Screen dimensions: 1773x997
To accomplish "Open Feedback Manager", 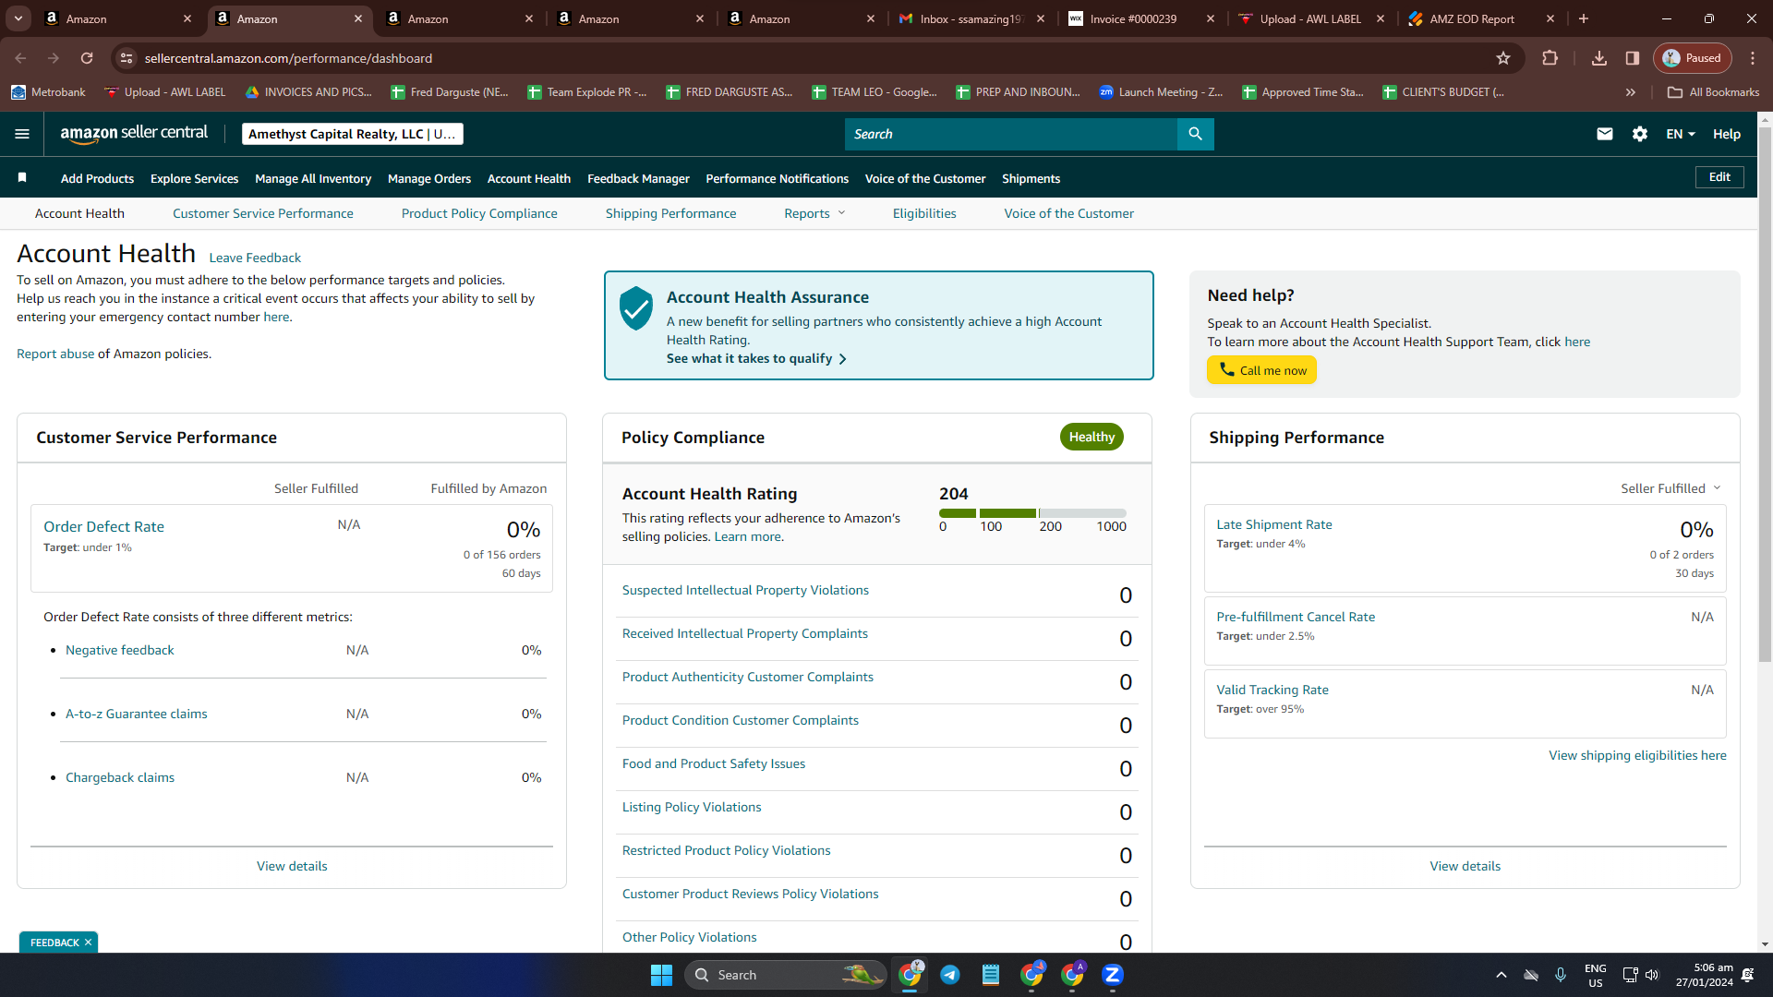I will tap(638, 178).
